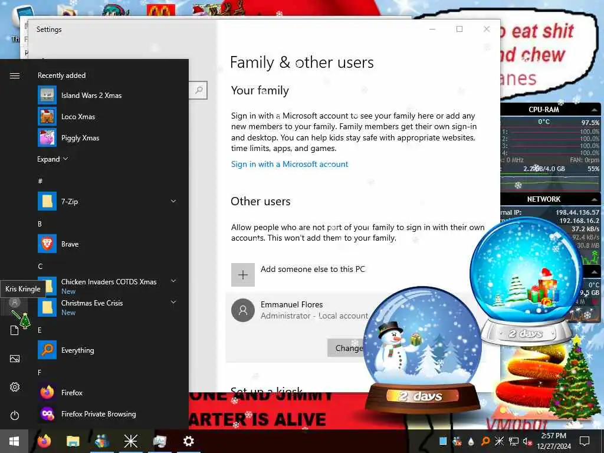Click the presents snow globe widget
Image resolution: width=604 pixels, height=453 pixels.
(x=526, y=280)
